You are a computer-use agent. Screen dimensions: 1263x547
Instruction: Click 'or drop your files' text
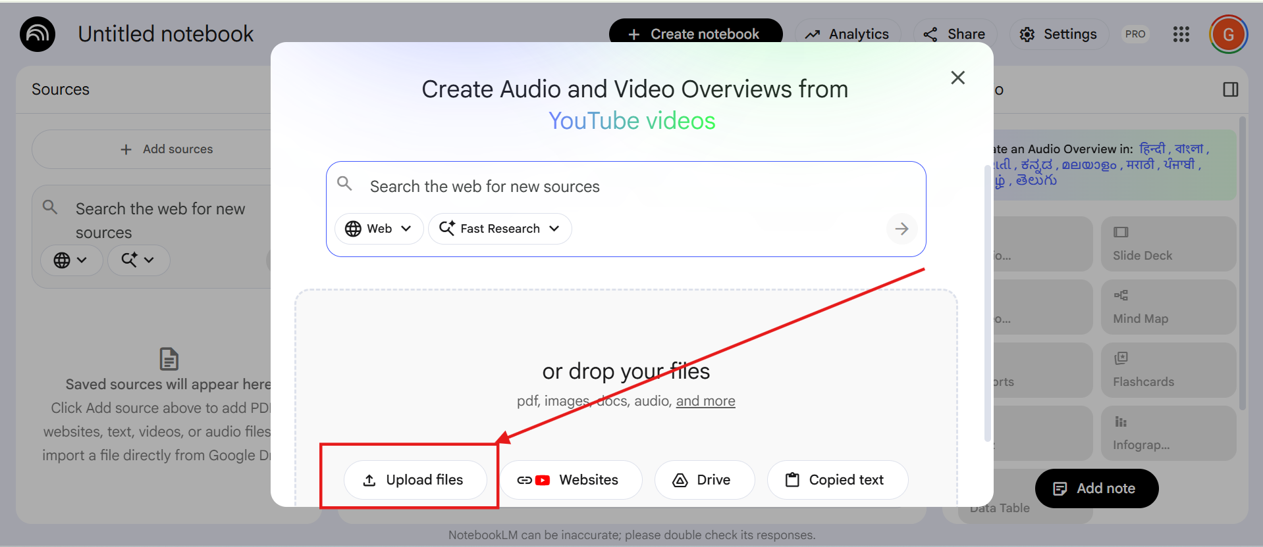click(626, 371)
